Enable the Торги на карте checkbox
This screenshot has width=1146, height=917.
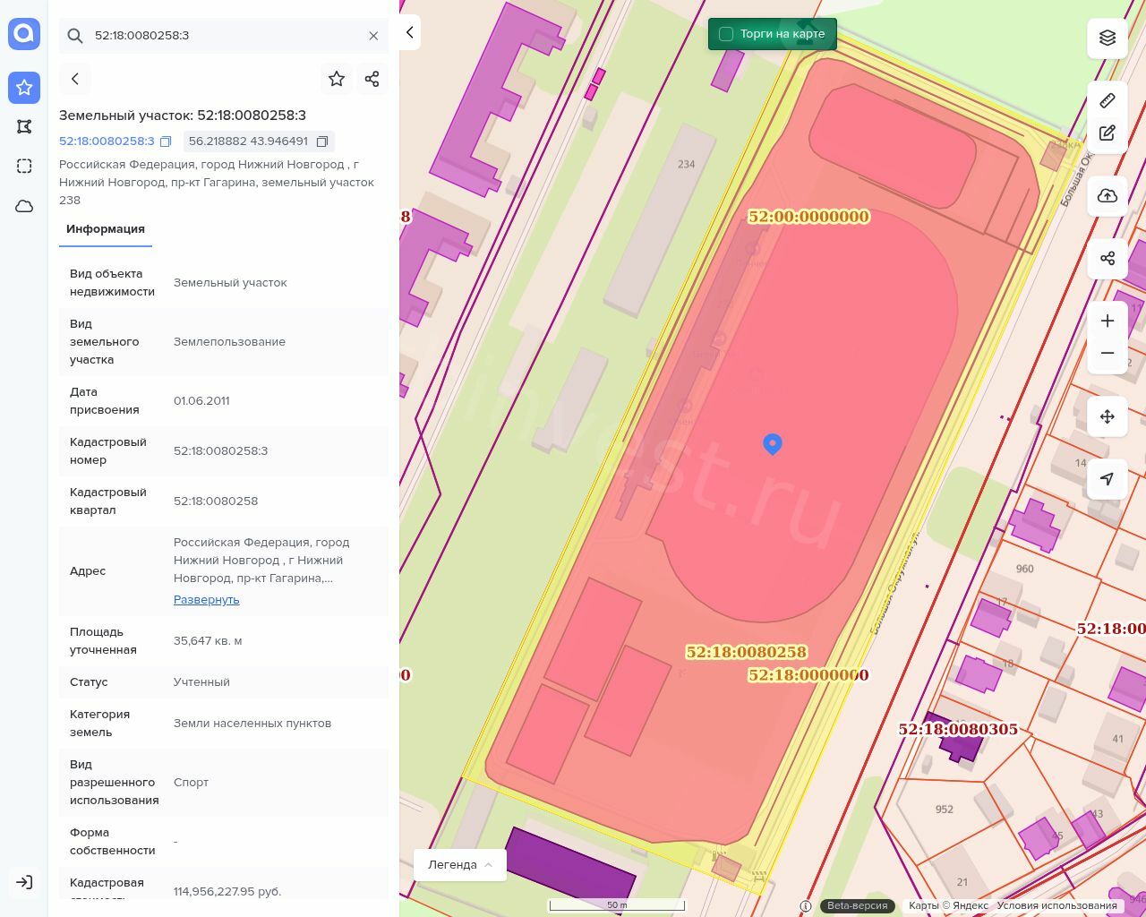pyautogui.click(x=726, y=34)
